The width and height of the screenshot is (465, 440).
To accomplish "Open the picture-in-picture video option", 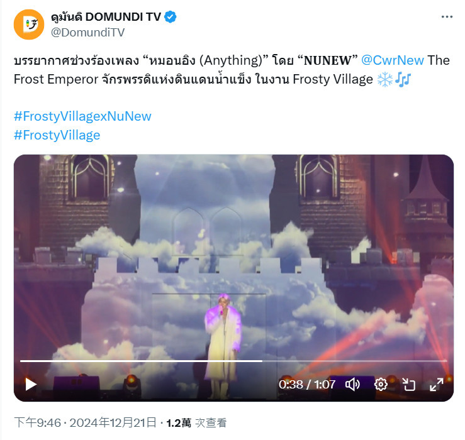I will pyautogui.click(x=408, y=384).
